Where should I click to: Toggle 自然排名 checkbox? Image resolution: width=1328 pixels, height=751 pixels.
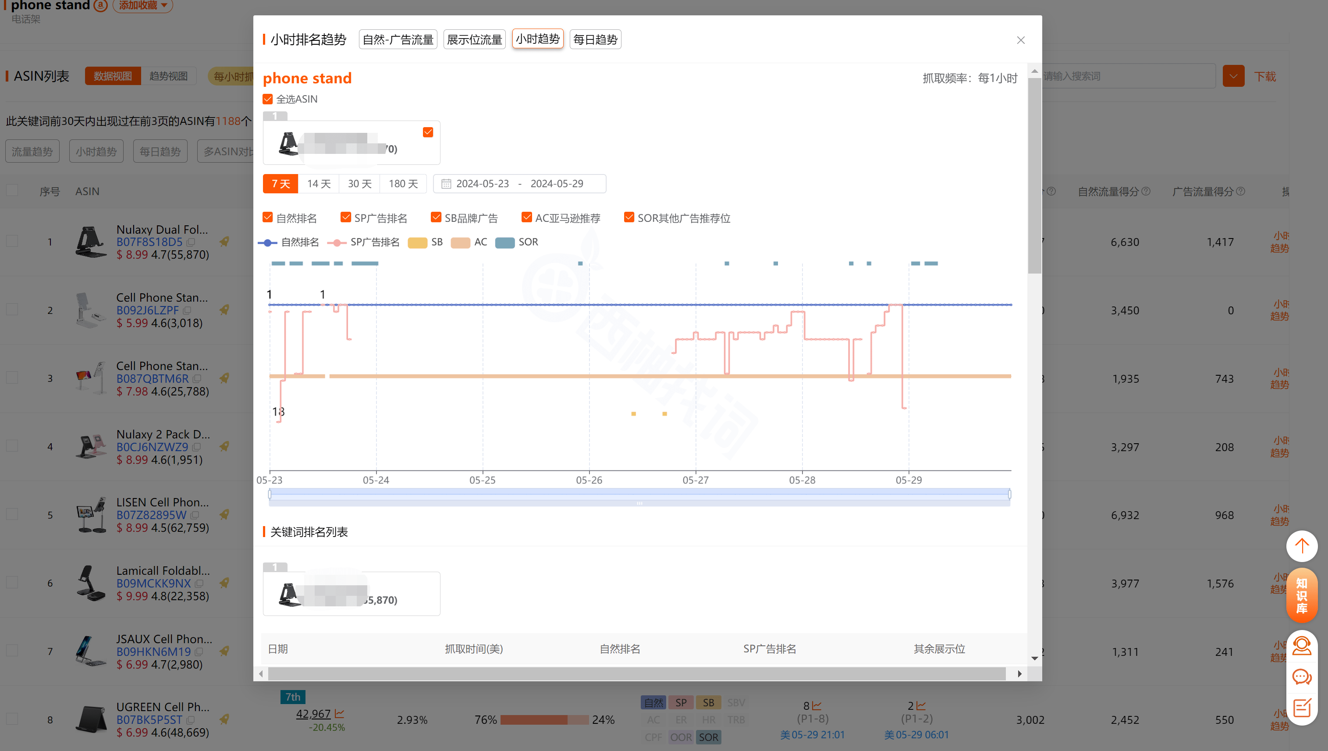pos(267,217)
